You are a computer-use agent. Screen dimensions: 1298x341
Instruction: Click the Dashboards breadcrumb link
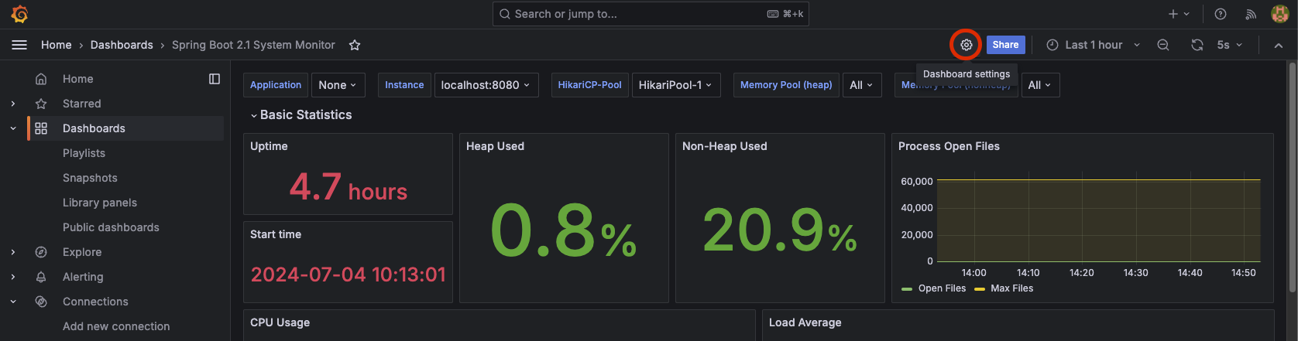(122, 45)
